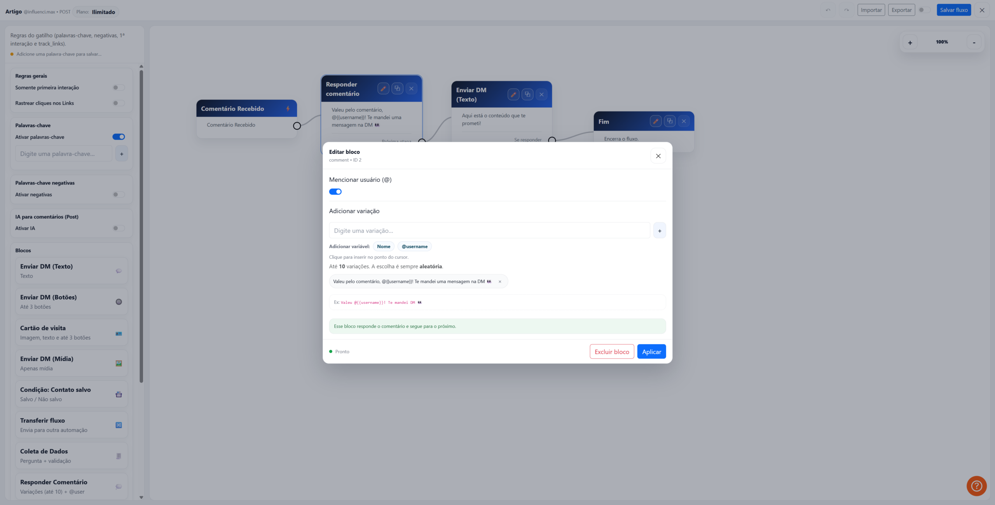The image size is (995, 505).
Task: Delete the Fim node with X icon
Action: click(x=684, y=121)
